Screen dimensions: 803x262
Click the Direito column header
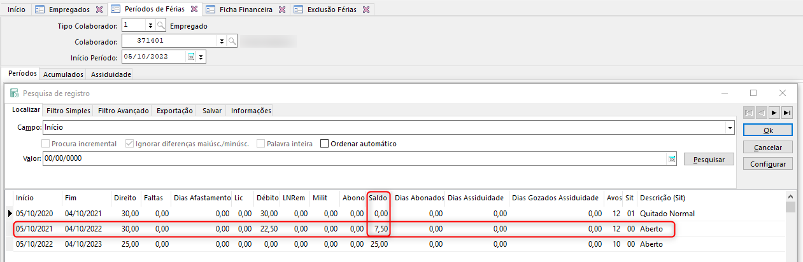point(125,198)
